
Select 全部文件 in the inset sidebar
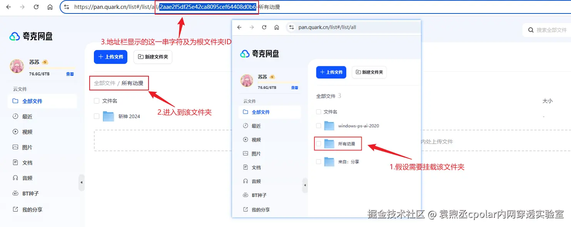[x=269, y=112]
